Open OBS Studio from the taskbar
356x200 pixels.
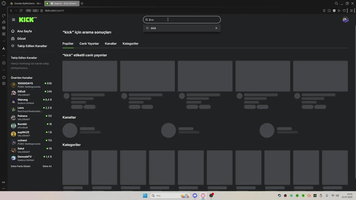(x=211, y=196)
